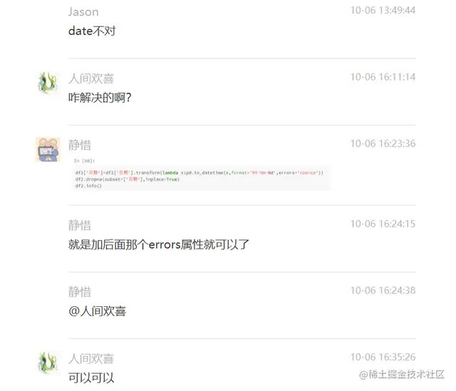This screenshot has width=456, height=391.
Task: Open the code screenshot image from 静惜
Action: pos(200,174)
